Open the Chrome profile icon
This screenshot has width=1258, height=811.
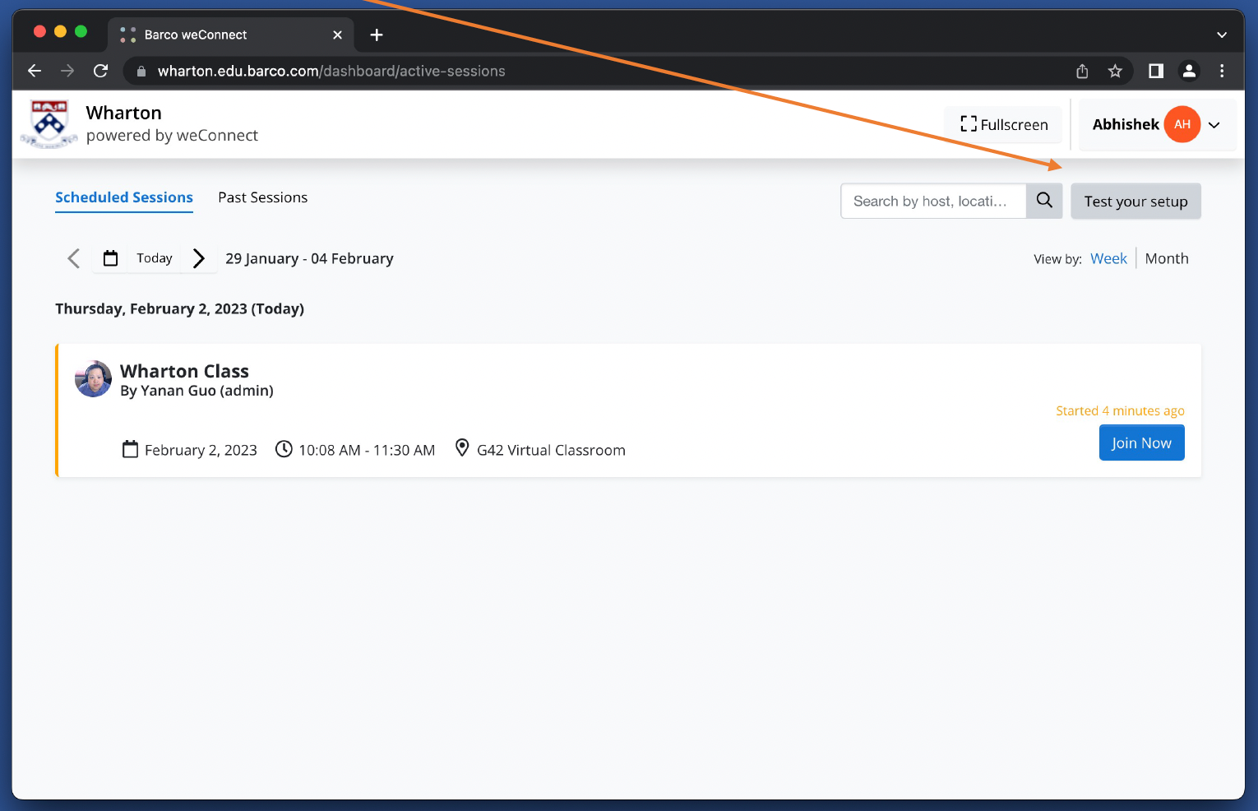coord(1189,72)
